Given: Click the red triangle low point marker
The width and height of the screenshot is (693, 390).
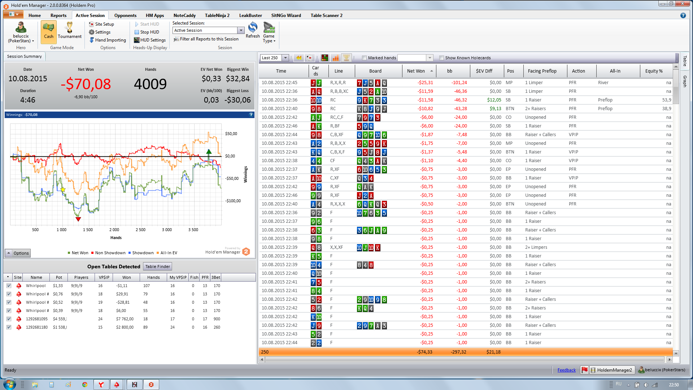Looking at the screenshot, I should pyautogui.click(x=78, y=219).
